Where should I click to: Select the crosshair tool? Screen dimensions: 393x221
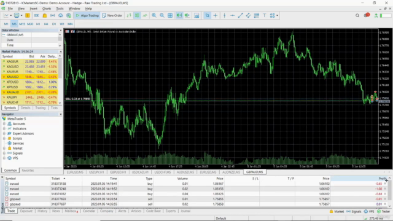coord(216,15)
